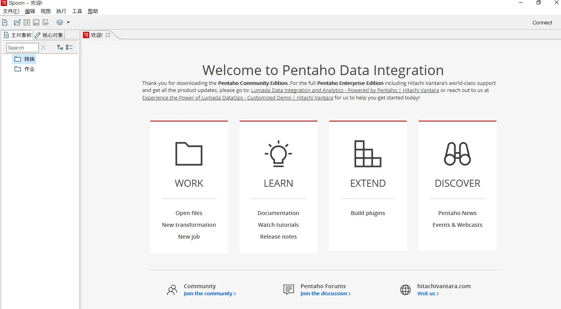Screen dimensions: 561x309
Task: Click into the Search input field
Action: click(22, 48)
